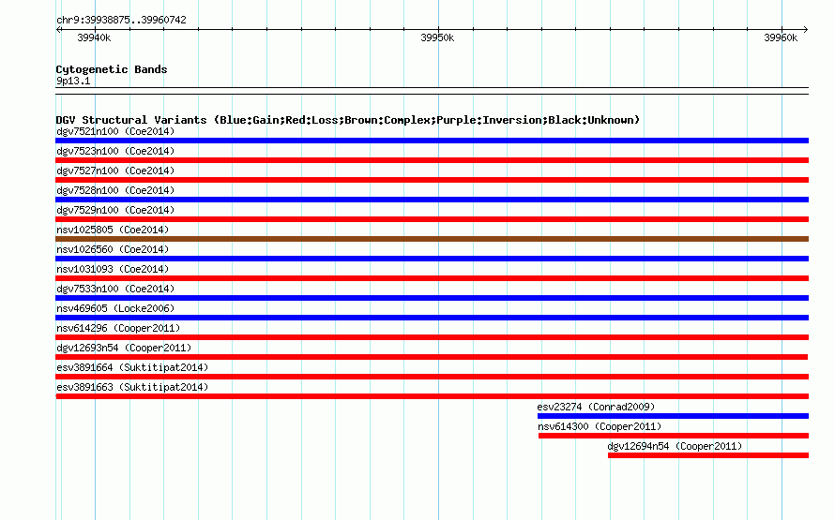The image size is (835, 520).
Task: Select the blue gain bar under dgv7521n100
Action: [x=432, y=141]
